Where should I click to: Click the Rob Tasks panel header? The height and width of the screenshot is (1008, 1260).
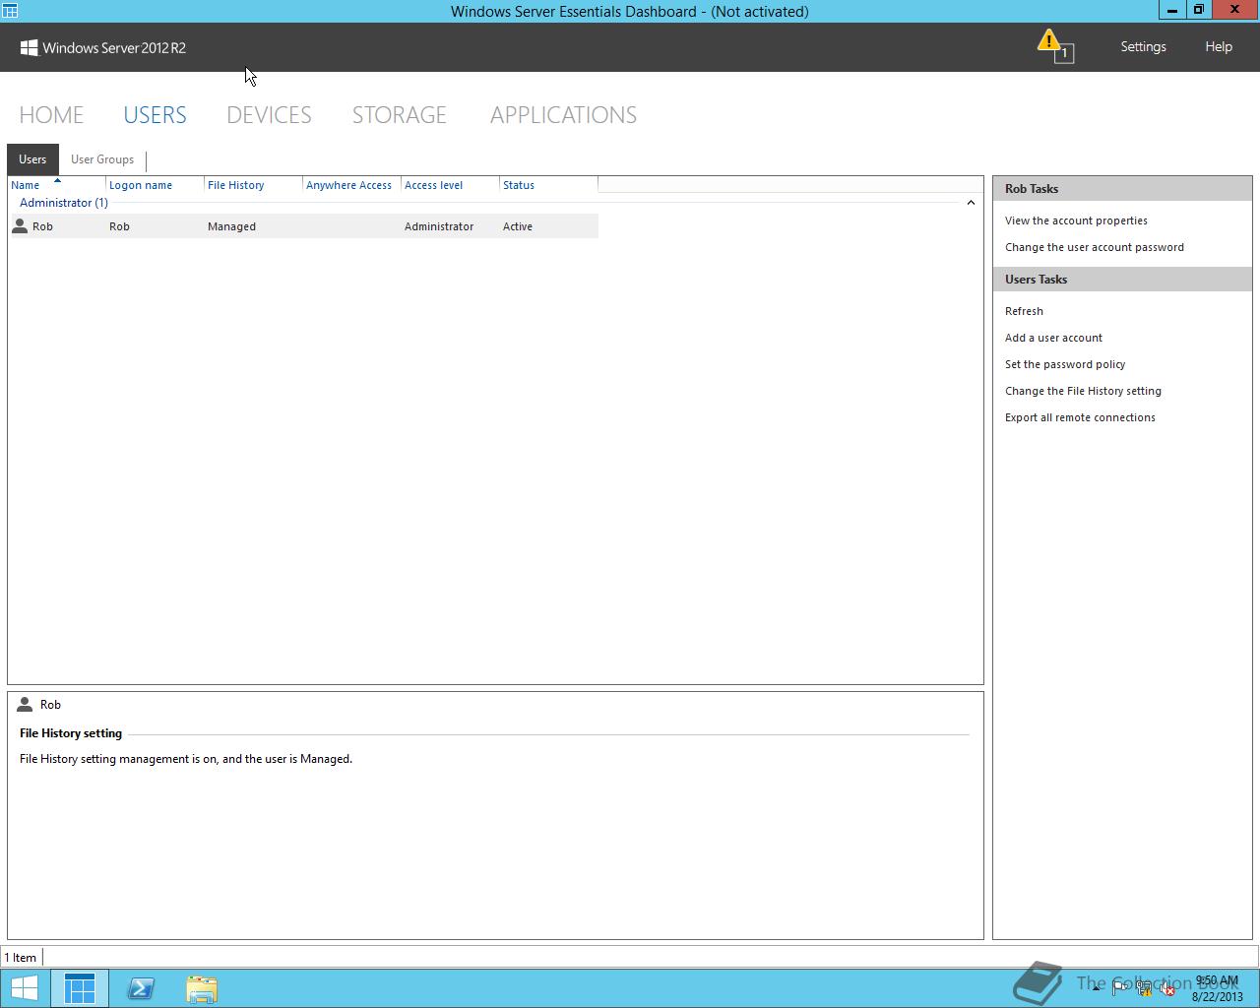[1122, 189]
